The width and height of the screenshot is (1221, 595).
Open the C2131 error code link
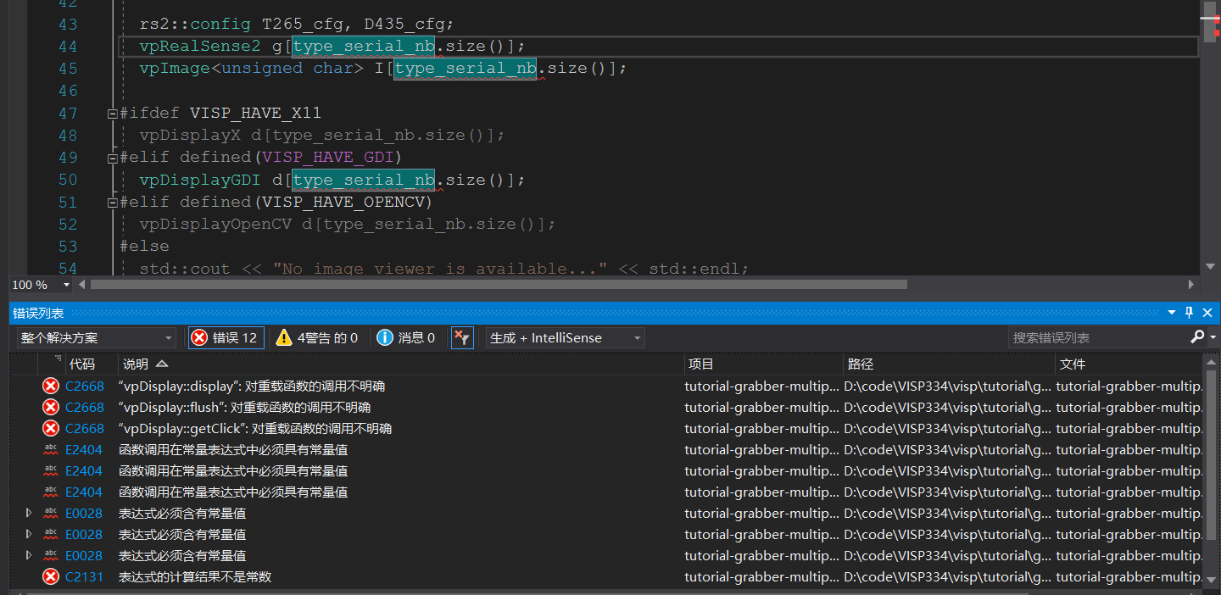84,577
